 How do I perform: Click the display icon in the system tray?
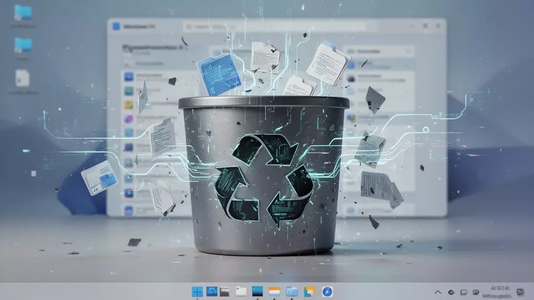[x=464, y=292]
